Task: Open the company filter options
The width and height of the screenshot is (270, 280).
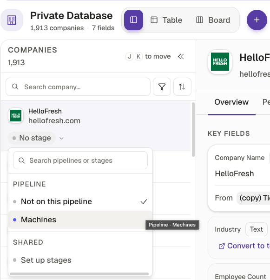Action: point(162,87)
